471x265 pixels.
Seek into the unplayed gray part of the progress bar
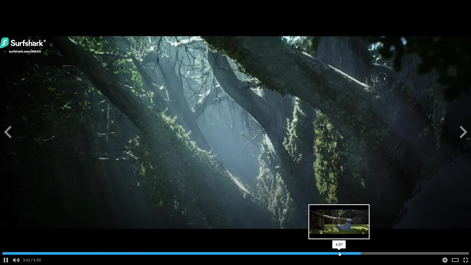pyautogui.click(x=415, y=253)
